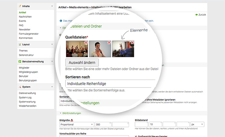Open Benutzergruppen in the sidebar
This screenshot has width=225, height=137.
point(28,80)
